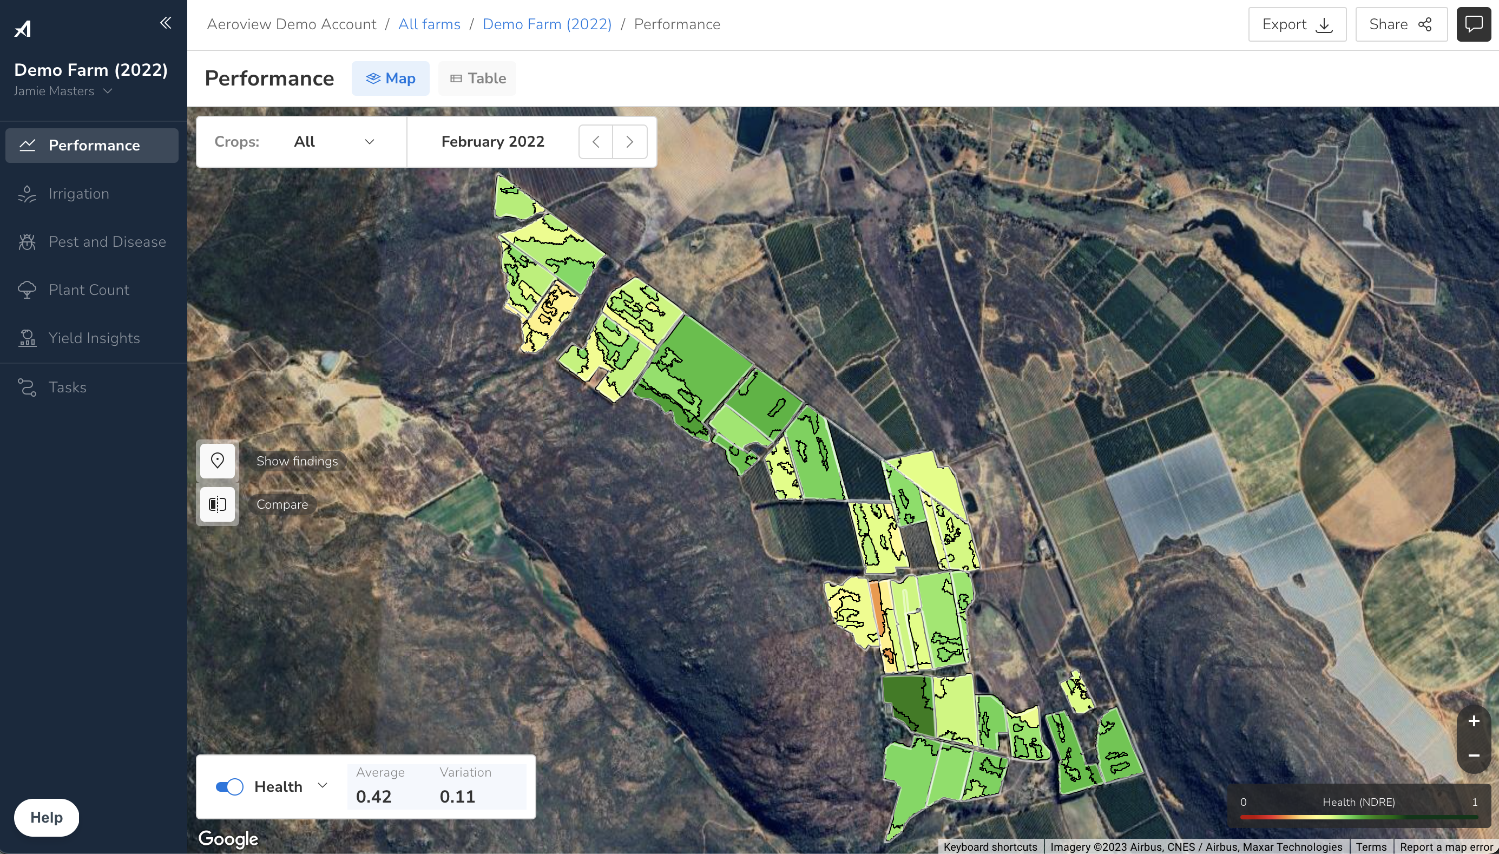
Task: Open Performance in sidebar
Action: tap(92, 145)
